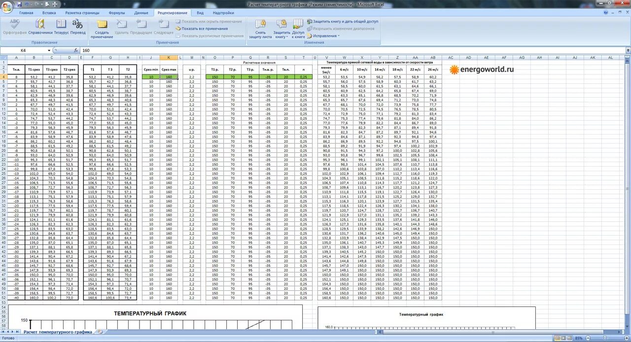Click the Name Box showing K4
The width and height of the screenshot is (631, 342).
click(24, 50)
